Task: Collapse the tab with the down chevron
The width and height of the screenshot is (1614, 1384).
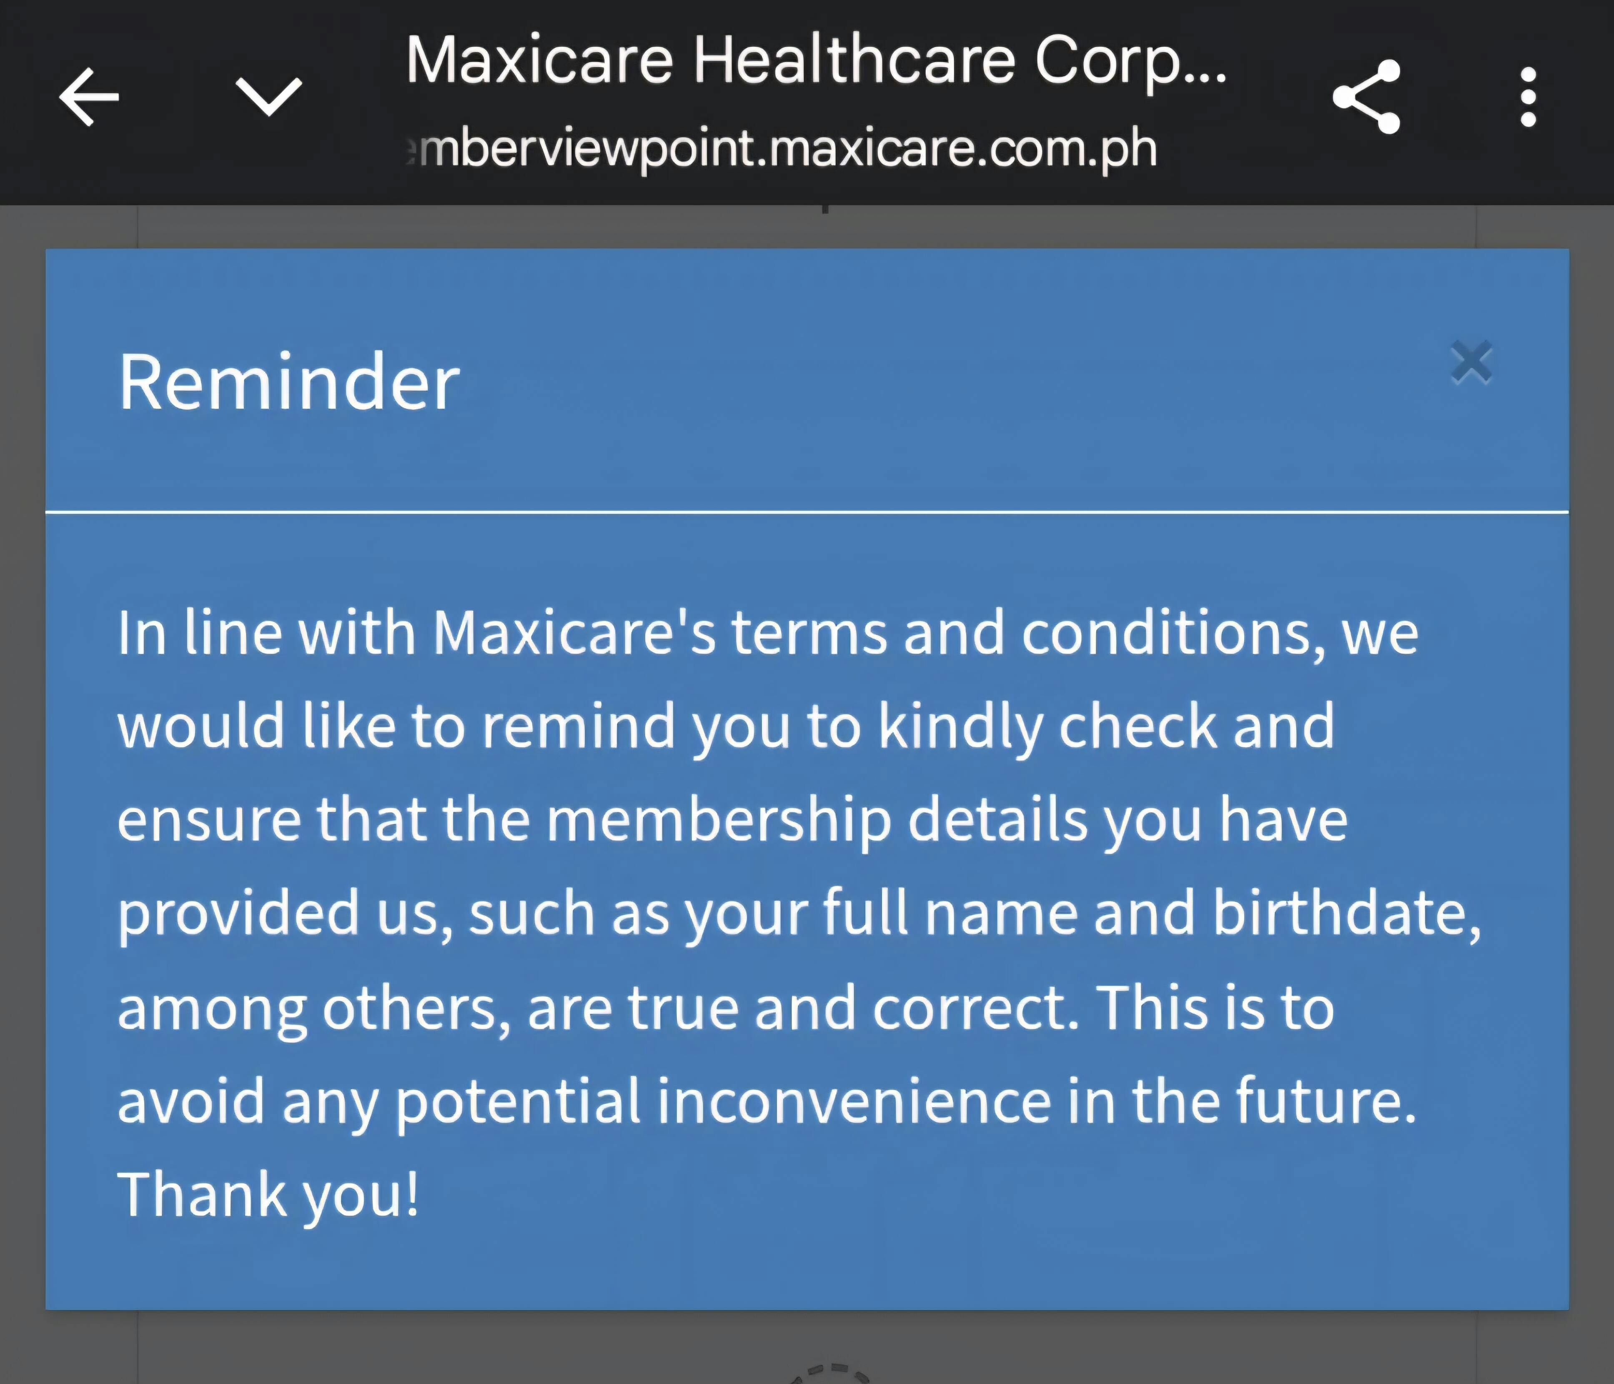Action: (x=269, y=97)
